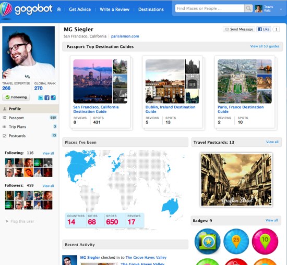Click San Francisco skyline guide photo
Screen dimensions: 287x265
click(92, 81)
